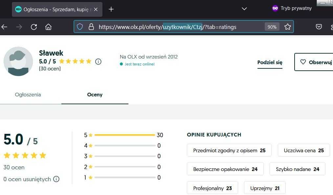Image resolution: width=333 pixels, height=195 pixels.
Task: Bookmark this page with the star
Action: 288,27
